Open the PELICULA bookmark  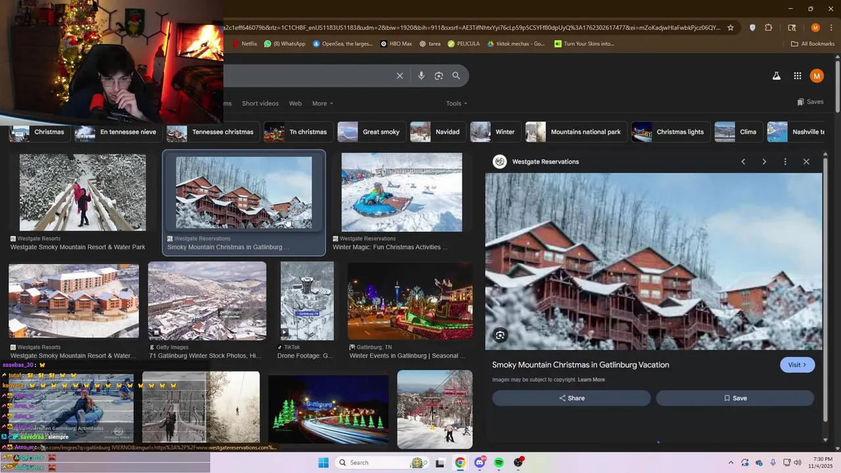[464, 44]
